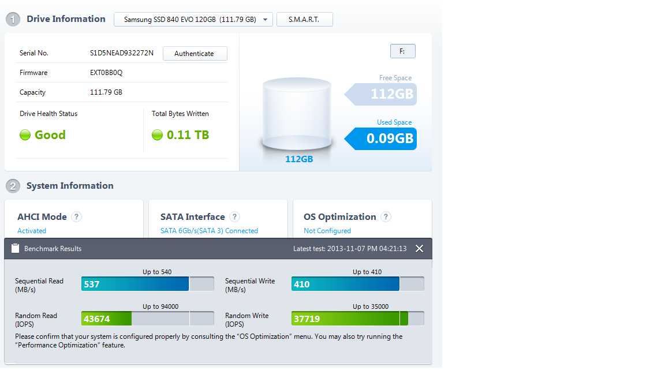Click the 112GB label under the drive
665x374 pixels.
(x=299, y=159)
